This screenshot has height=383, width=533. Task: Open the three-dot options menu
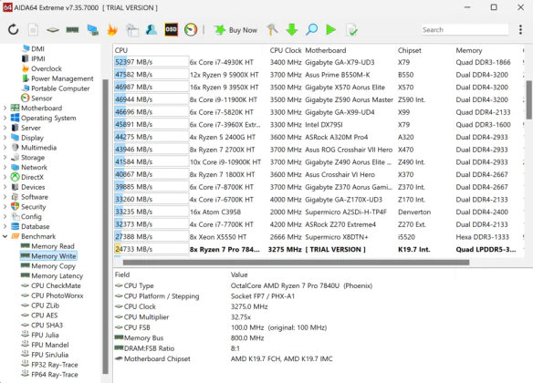tap(520, 30)
